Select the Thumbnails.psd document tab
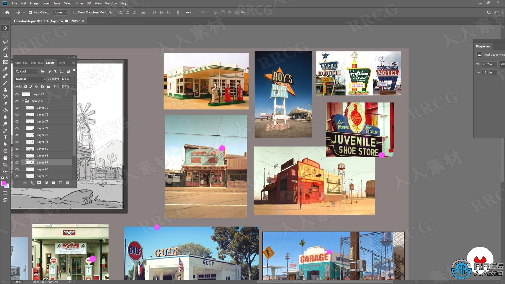The height and width of the screenshot is (284, 505). click(x=47, y=21)
